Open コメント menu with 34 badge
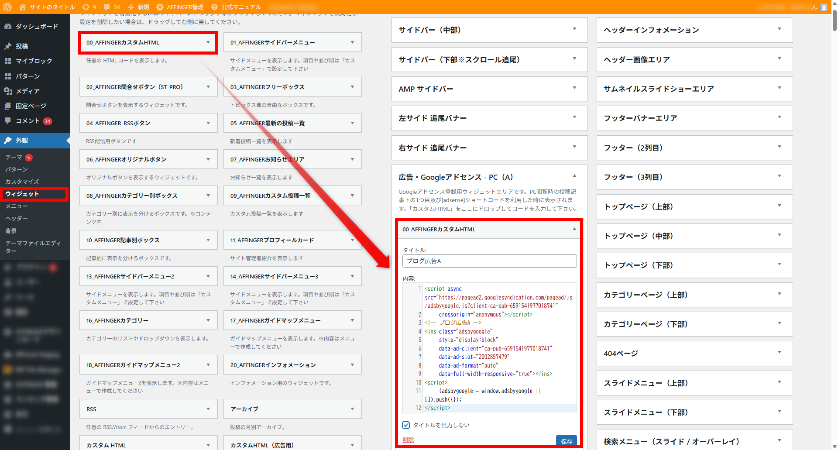Image resolution: width=838 pixels, height=450 pixels. click(35, 121)
